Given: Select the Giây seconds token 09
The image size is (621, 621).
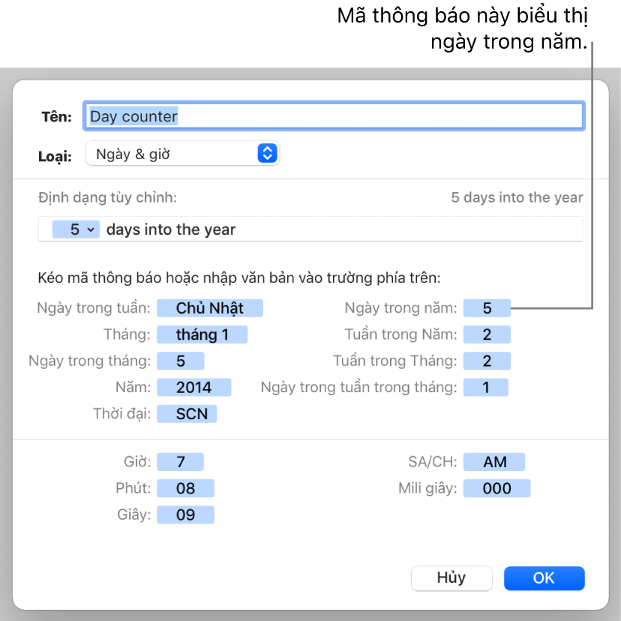Looking at the screenshot, I should 185,514.
